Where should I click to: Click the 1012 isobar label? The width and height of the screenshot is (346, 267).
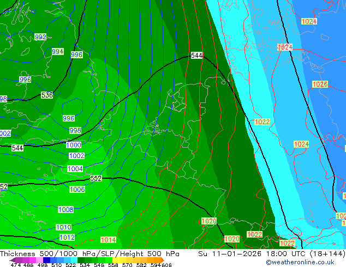[67, 238]
